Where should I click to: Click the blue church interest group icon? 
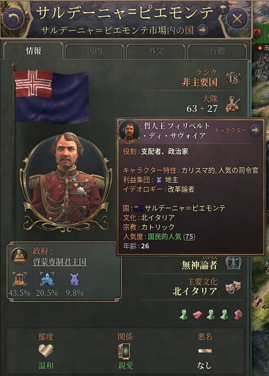47,279
